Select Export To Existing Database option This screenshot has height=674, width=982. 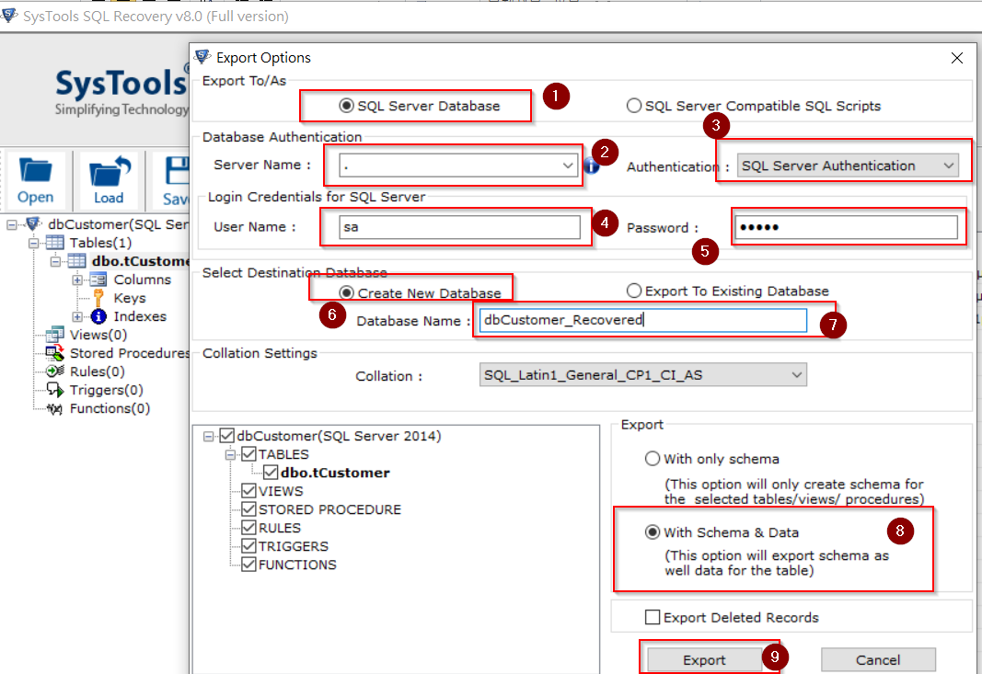pyautogui.click(x=634, y=291)
